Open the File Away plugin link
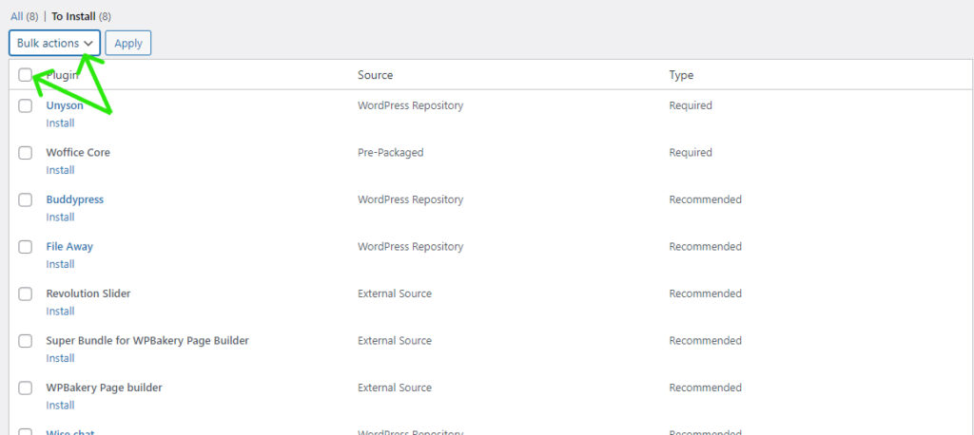Screen dimensions: 974x435 click(x=69, y=247)
